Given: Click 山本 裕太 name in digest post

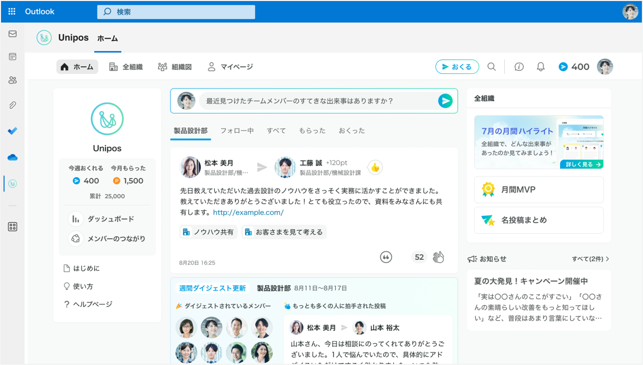Looking at the screenshot, I should tap(385, 328).
